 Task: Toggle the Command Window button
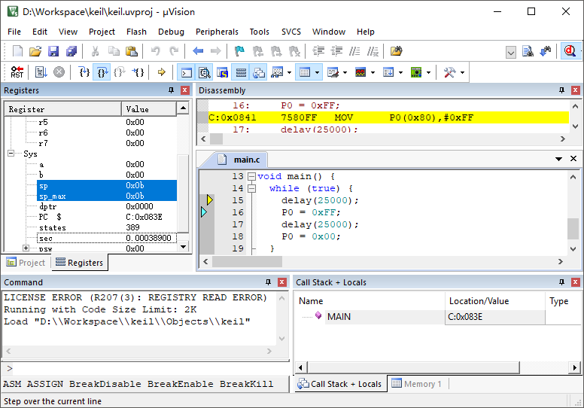(186, 72)
